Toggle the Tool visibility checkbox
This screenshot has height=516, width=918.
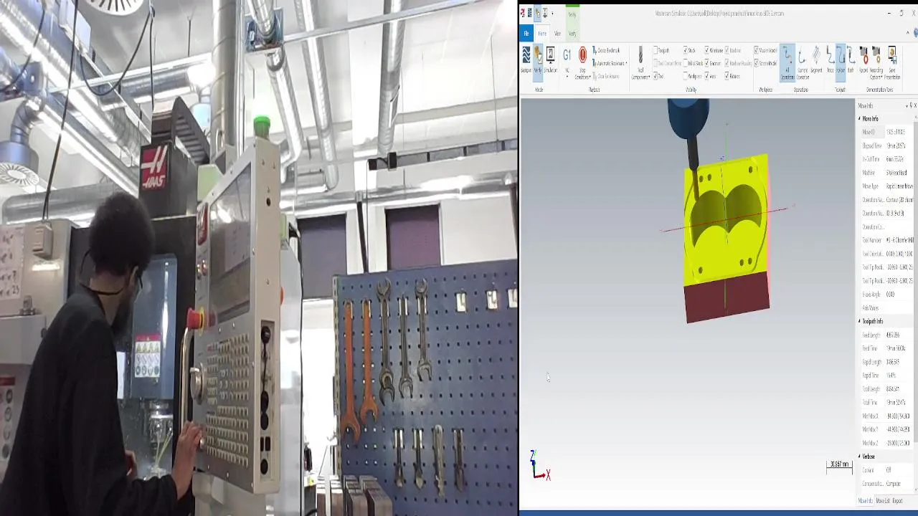coord(656,76)
